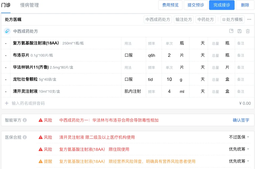Screen dimensions: 255x169
Task: Open the 用法 selector for 华法林钠片
Action: point(128,67)
